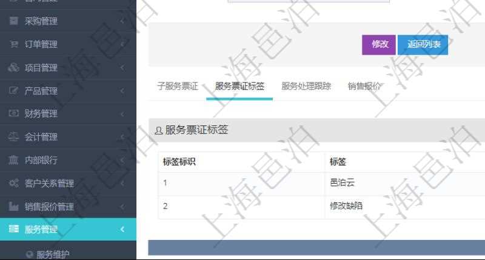Screen dimensions: 485x260
Task: Open 服务维护 submenu item
Action: coord(53,255)
